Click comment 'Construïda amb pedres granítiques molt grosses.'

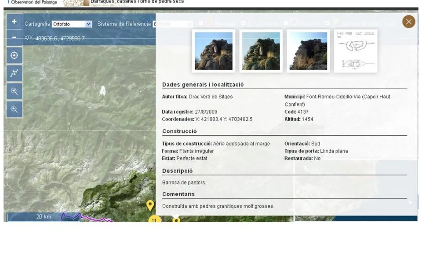pyautogui.click(x=218, y=206)
